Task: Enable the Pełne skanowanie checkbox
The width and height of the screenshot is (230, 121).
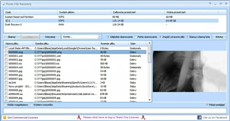Action: point(136,37)
